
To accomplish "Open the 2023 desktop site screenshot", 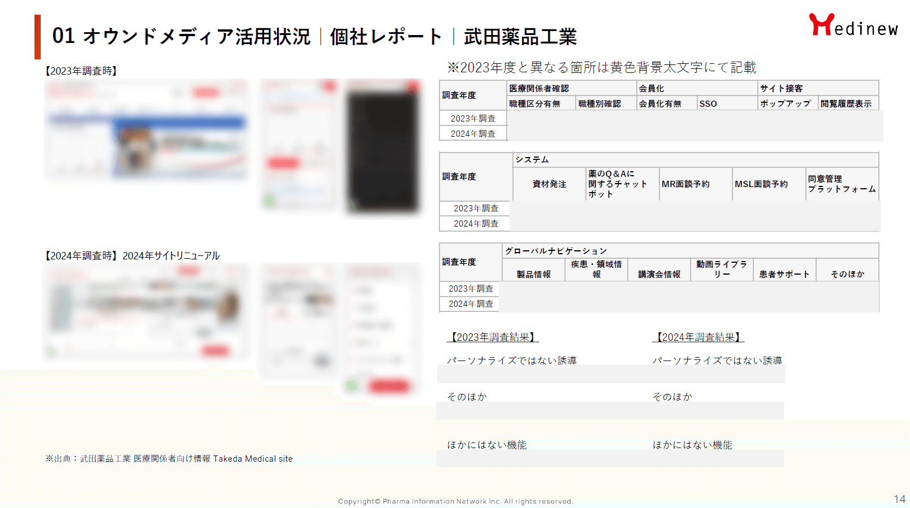I will pos(146,131).
